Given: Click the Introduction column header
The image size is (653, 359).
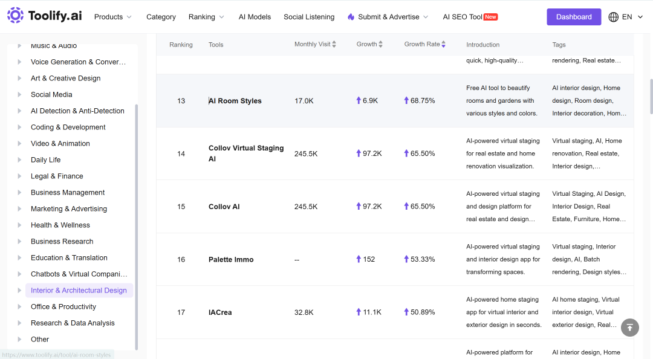Looking at the screenshot, I should (482, 45).
